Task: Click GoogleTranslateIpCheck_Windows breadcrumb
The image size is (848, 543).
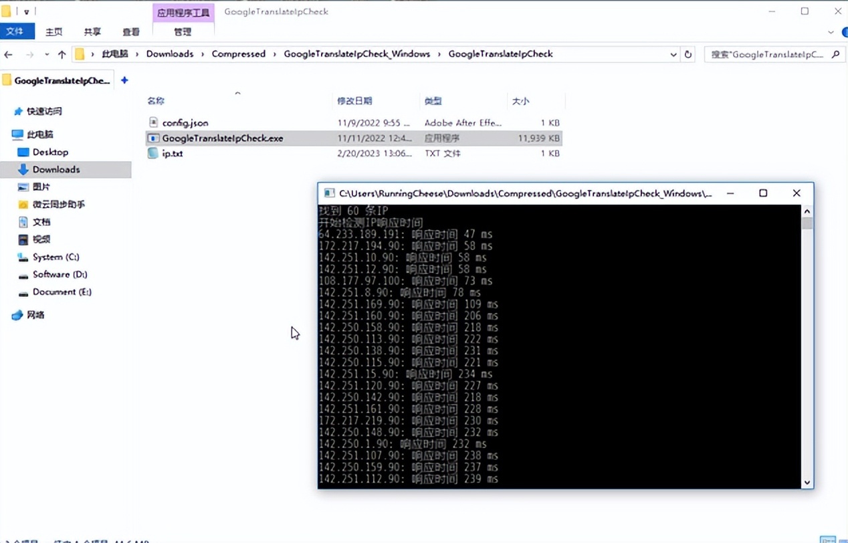Action: coord(357,54)
